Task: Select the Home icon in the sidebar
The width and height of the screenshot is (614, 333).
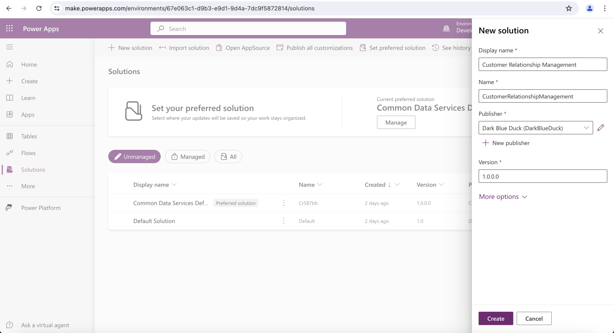Action: [10, 64]
